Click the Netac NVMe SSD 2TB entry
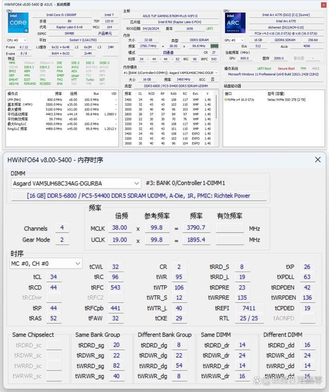Screen dimensions: 329x392 286,99
